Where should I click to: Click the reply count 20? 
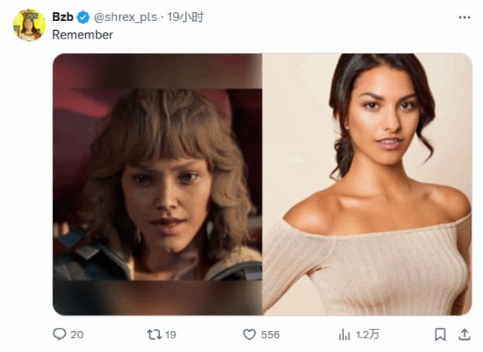click(76, 334)
